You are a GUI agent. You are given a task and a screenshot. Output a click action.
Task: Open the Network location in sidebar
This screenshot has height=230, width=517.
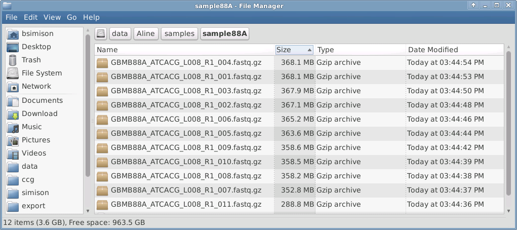coord(36,86)
